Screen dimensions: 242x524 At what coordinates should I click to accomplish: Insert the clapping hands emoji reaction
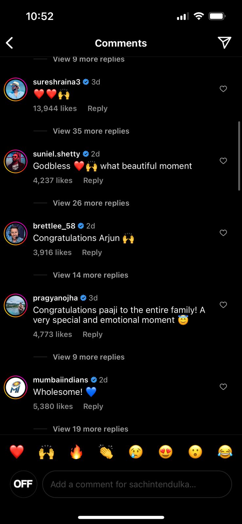point(106,452)
